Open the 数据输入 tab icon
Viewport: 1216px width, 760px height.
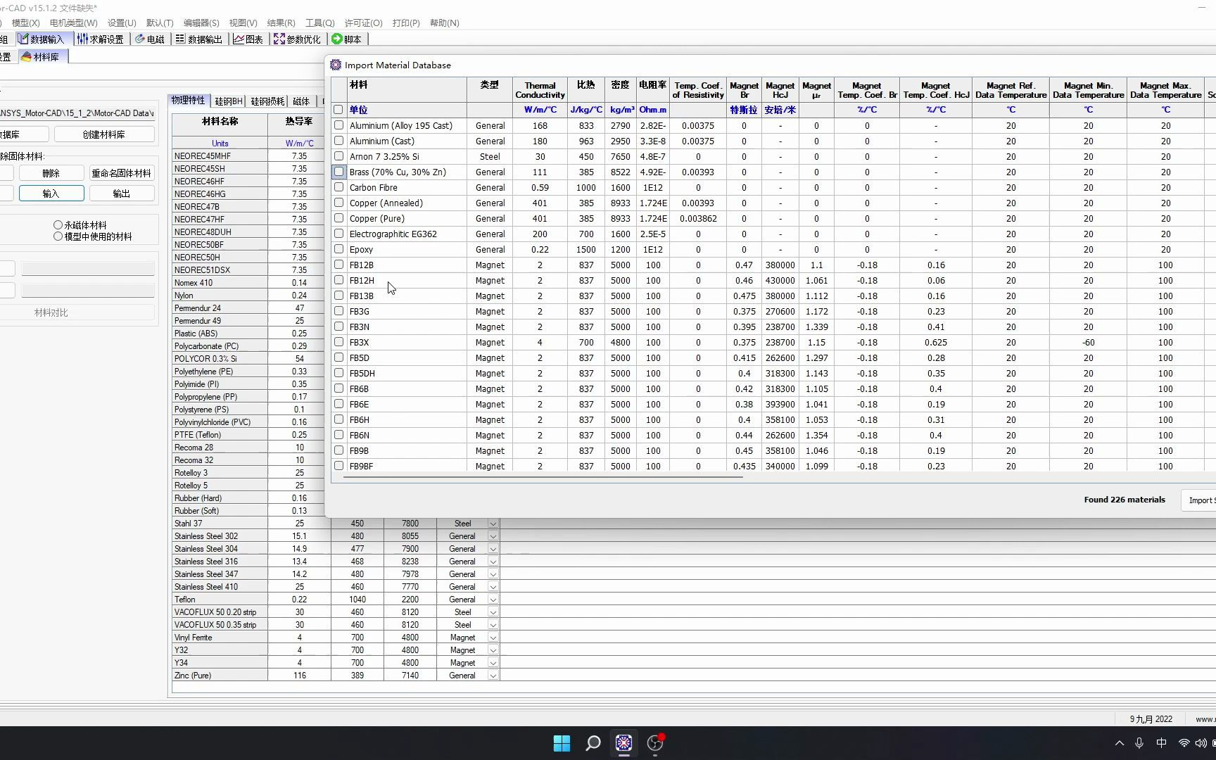coord(23,39)
